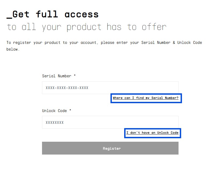
Task: Click the "_Get full access" heading
Action: (x=53, y=14)
